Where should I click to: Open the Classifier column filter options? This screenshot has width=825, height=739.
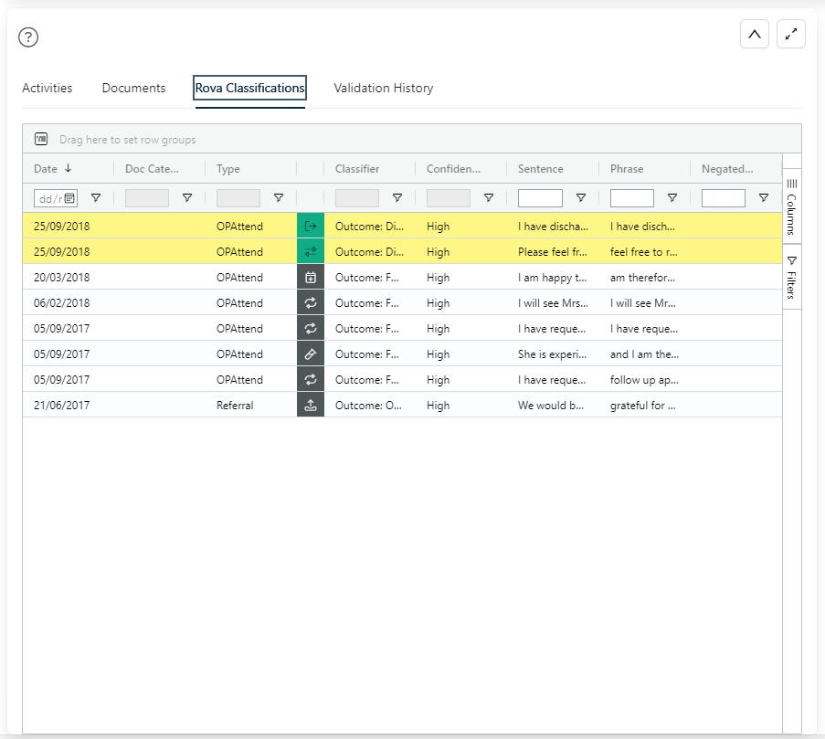coord(397,198)
